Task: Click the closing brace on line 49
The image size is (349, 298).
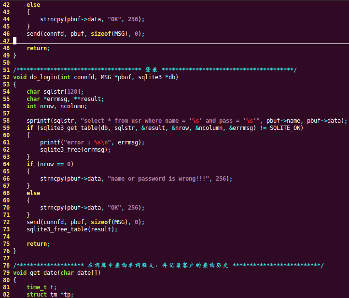Action: (x=14, y=56)
